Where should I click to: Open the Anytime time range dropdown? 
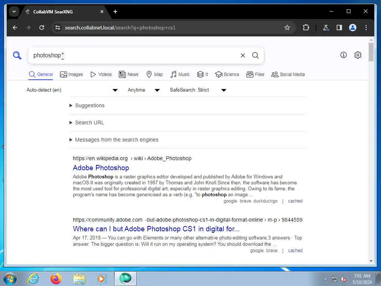[144, 90]
